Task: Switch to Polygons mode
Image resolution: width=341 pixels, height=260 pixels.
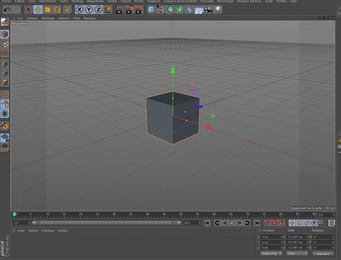Action: (5, 82)
